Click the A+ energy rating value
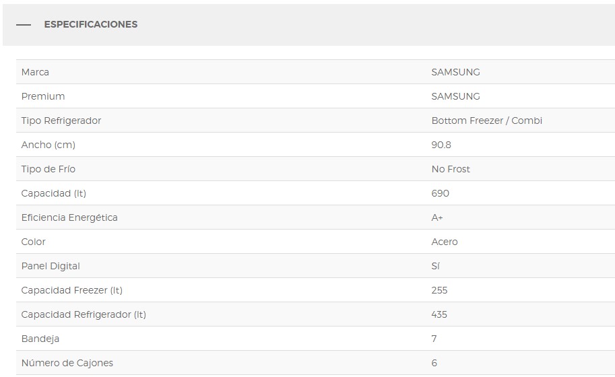Viewport: 615px width, 377px height. [x=437, y=217]
